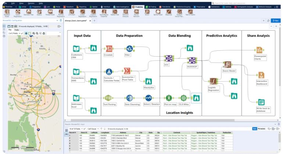Click the Customers CRM input node

click(76, 49)
